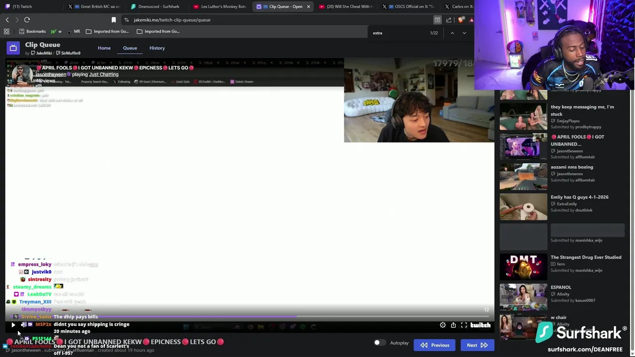Click the address bar URL field
The width and height of the screenshot is (635, 357).
(x=278, y=20)
